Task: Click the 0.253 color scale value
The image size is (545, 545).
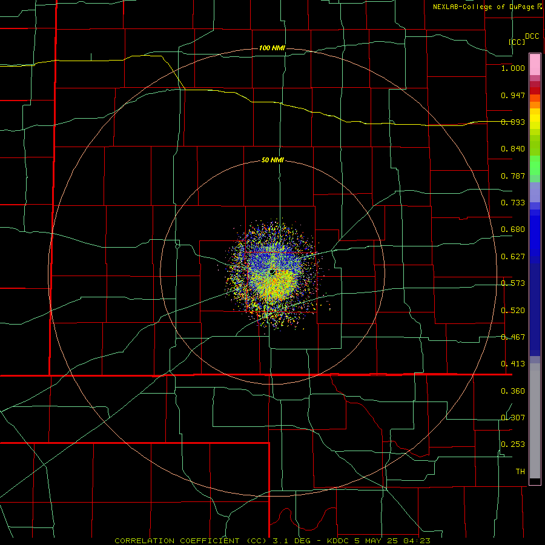Action: (x=513, y=444)
